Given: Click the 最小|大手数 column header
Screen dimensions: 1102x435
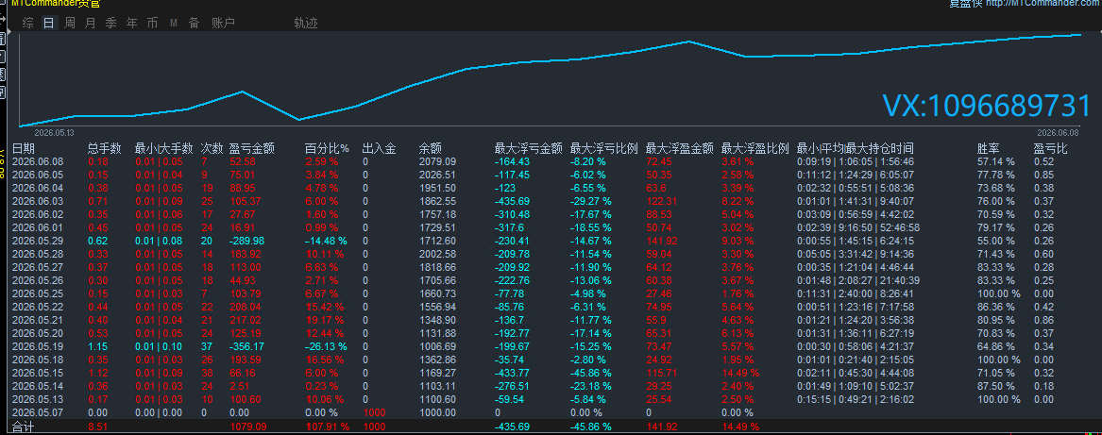Looking at the screenshot, I should pos(163,148).
